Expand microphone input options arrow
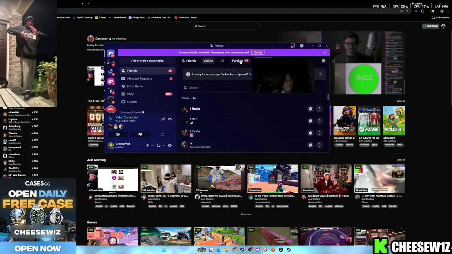 (x=153, y=145)
